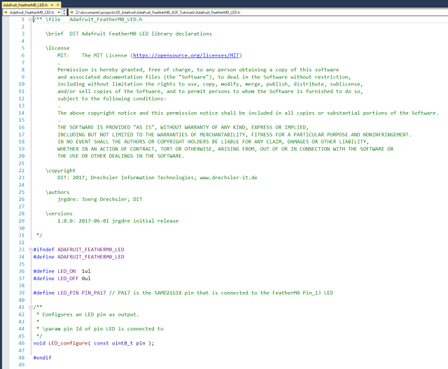Viewport: 448px width, 369px height.
Task: Click the split-view stepper beside the scope dropdown
Action: point(64,13)
